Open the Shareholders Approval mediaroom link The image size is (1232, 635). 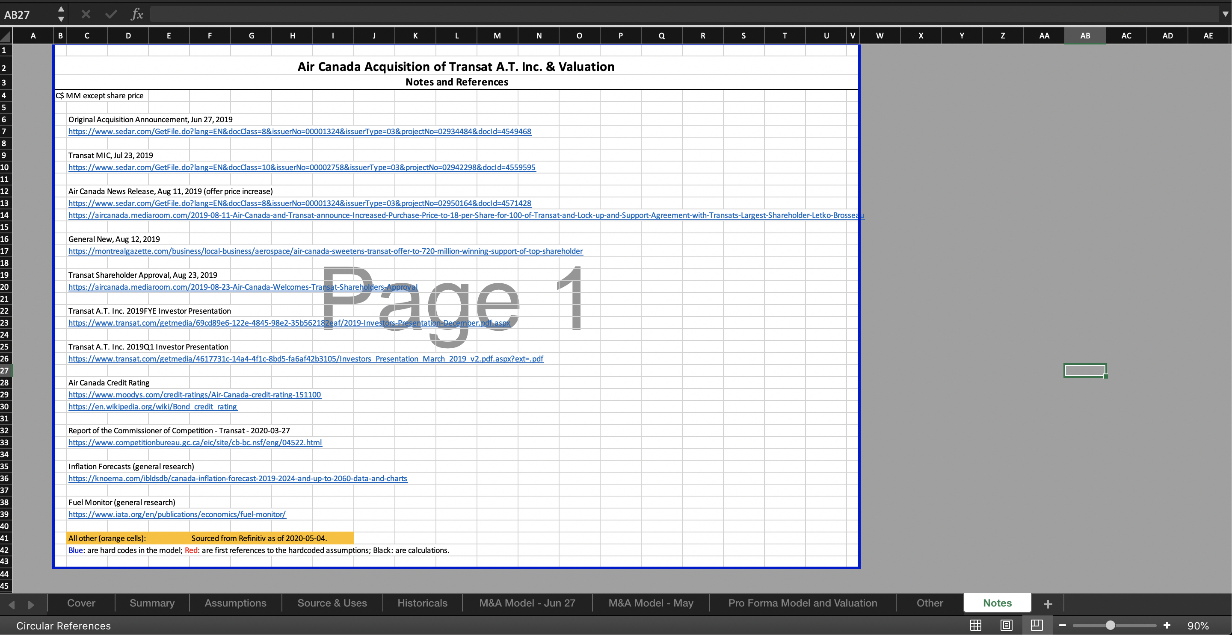coord(243,287)
